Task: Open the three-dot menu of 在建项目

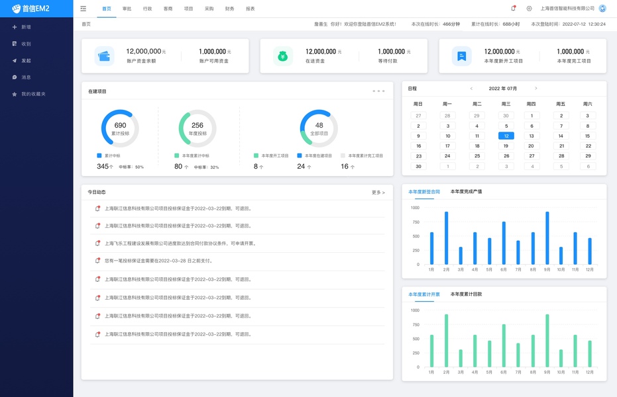Action: 378,91
